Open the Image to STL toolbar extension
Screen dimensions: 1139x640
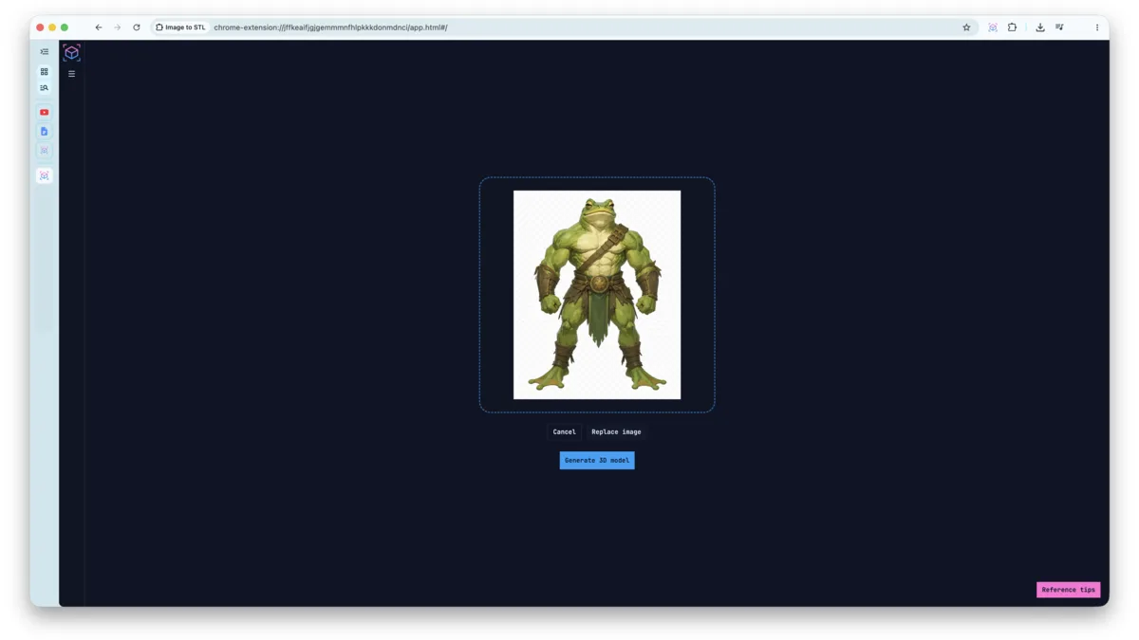pyautogui.click(x=993, y=27)
